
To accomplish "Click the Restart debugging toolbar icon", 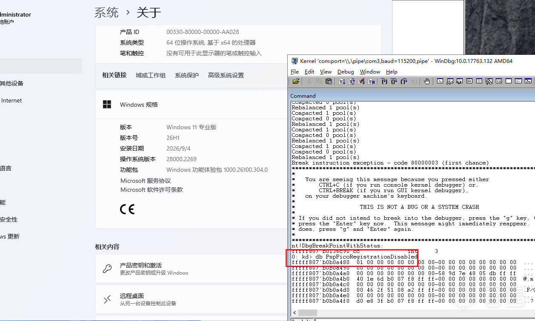I will 352,81.
